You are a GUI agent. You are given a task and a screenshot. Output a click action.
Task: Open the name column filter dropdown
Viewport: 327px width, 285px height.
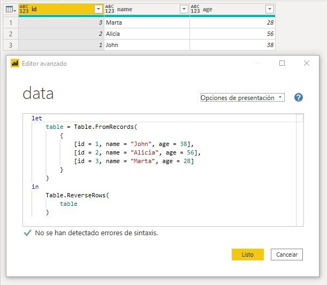(184, 9)
